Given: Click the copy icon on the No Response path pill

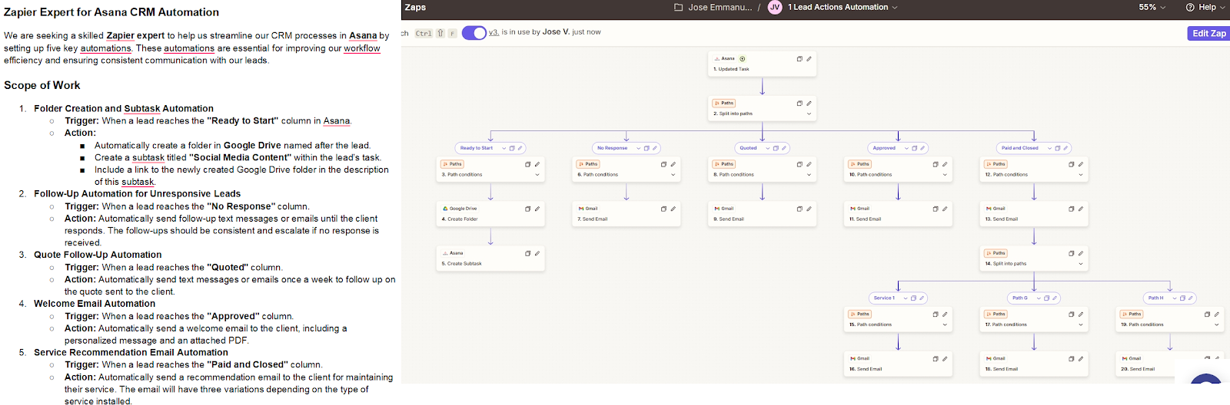Looking at the screenshot, I should coord(647,148).
